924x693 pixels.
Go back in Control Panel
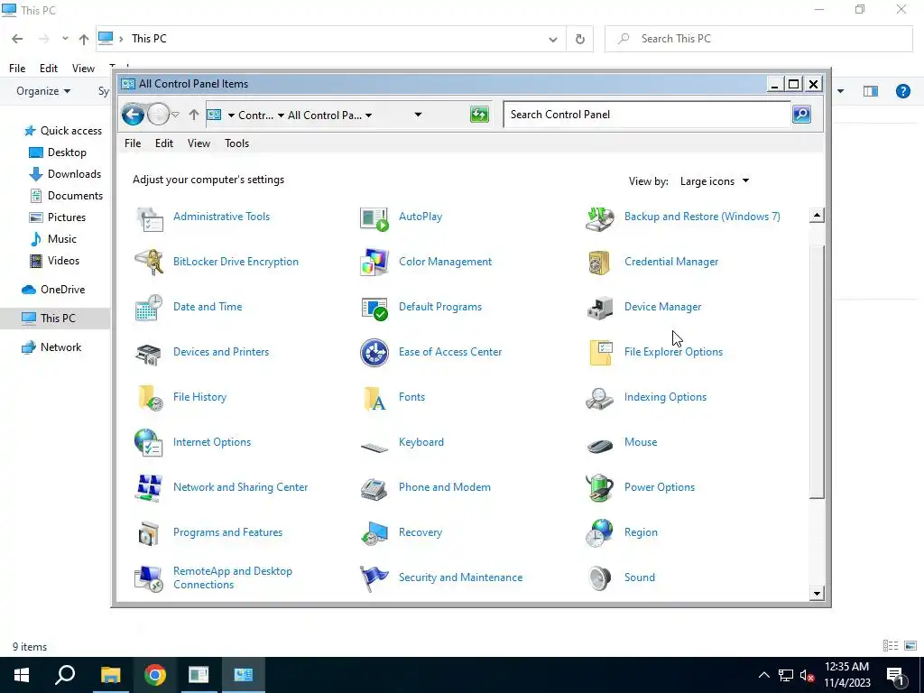click(x=134, y=115)
